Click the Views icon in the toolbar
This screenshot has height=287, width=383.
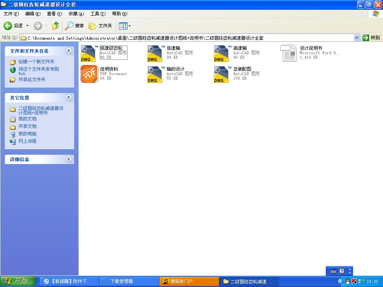pyautogui.click(x=123, y=26)
